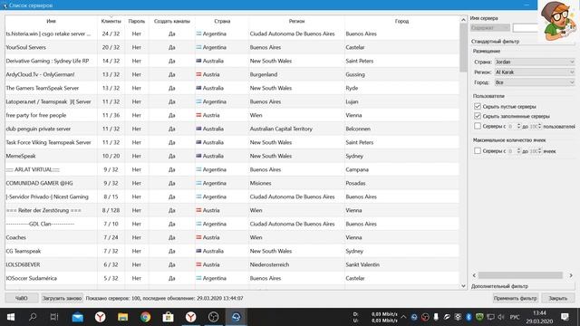Select 'LOLSD68EVER' server row

pyautogui.click(x=232, y=264)
